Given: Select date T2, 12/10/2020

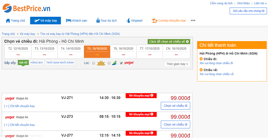Looking at the screenshot, I should [x=18, y=51].
